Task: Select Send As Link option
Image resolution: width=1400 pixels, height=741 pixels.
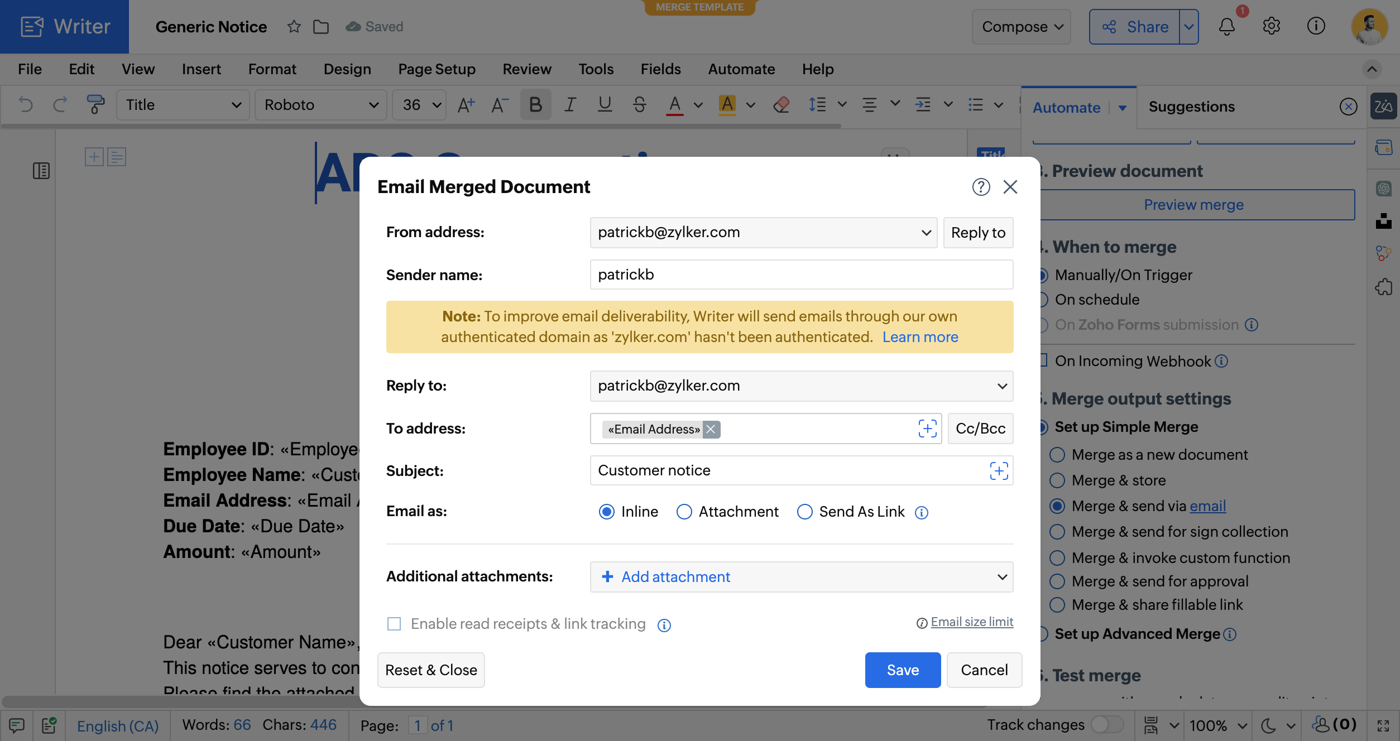Action: pos(804,512)
